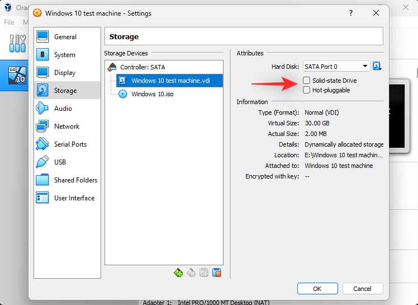Open the choose virtual hard disk icon
This screenshot has width=418, height=305.
[x=377, y=66]
